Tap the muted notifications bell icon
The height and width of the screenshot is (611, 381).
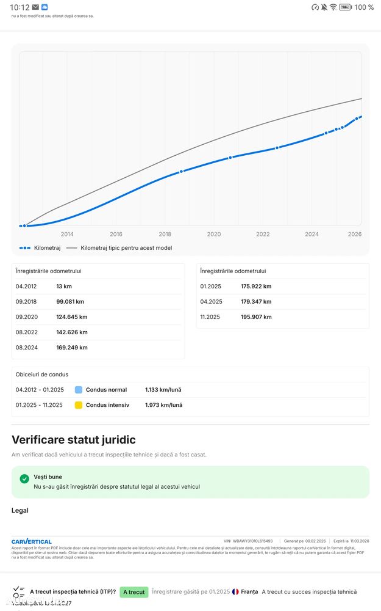click(x=324, y=7)
